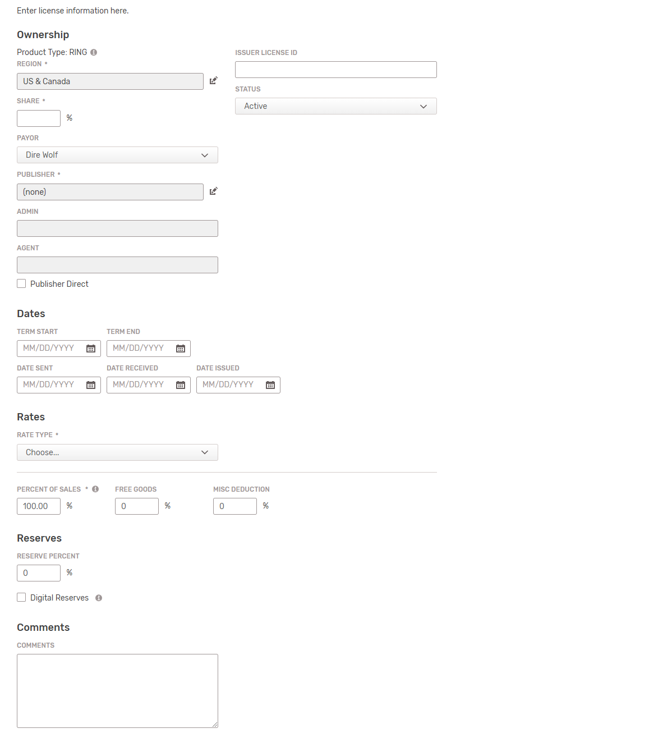Open the Rate Type Choose... dropdown
Image resolution: width=672 pixels, height=742 pixels.
click(x=117, y=452)
